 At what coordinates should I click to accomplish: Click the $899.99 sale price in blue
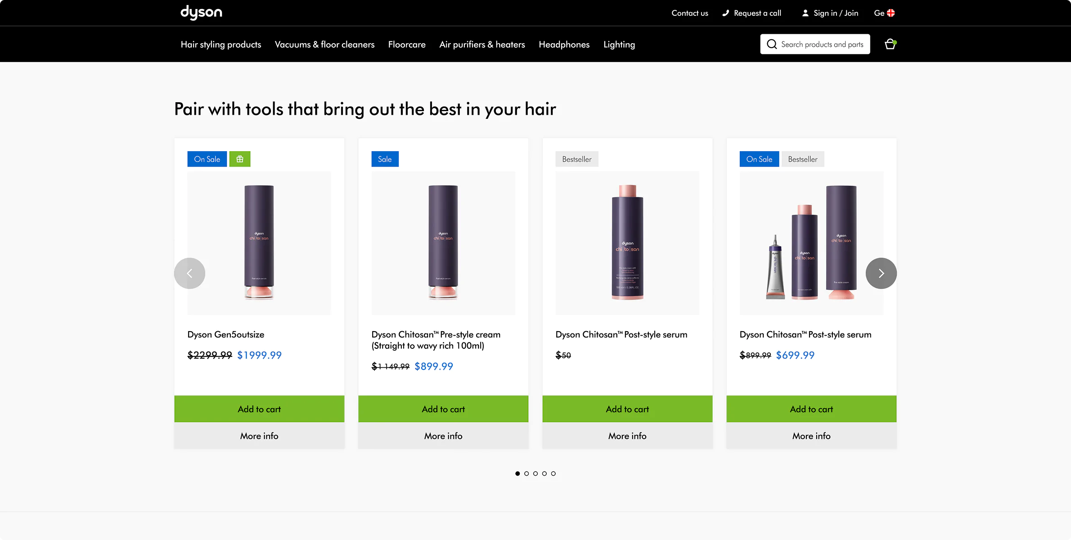(x=434, y=366)
